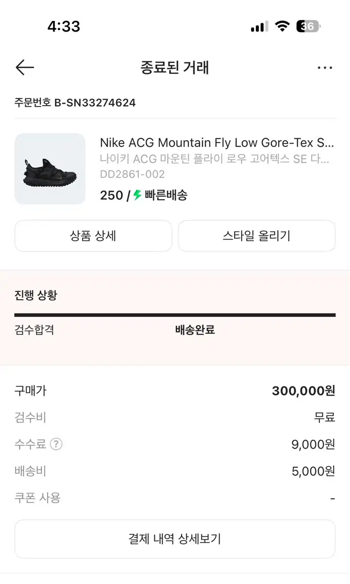Tap the Wi-Fi status icon
The height and width of the screenshot is (584, 350).
282,26
